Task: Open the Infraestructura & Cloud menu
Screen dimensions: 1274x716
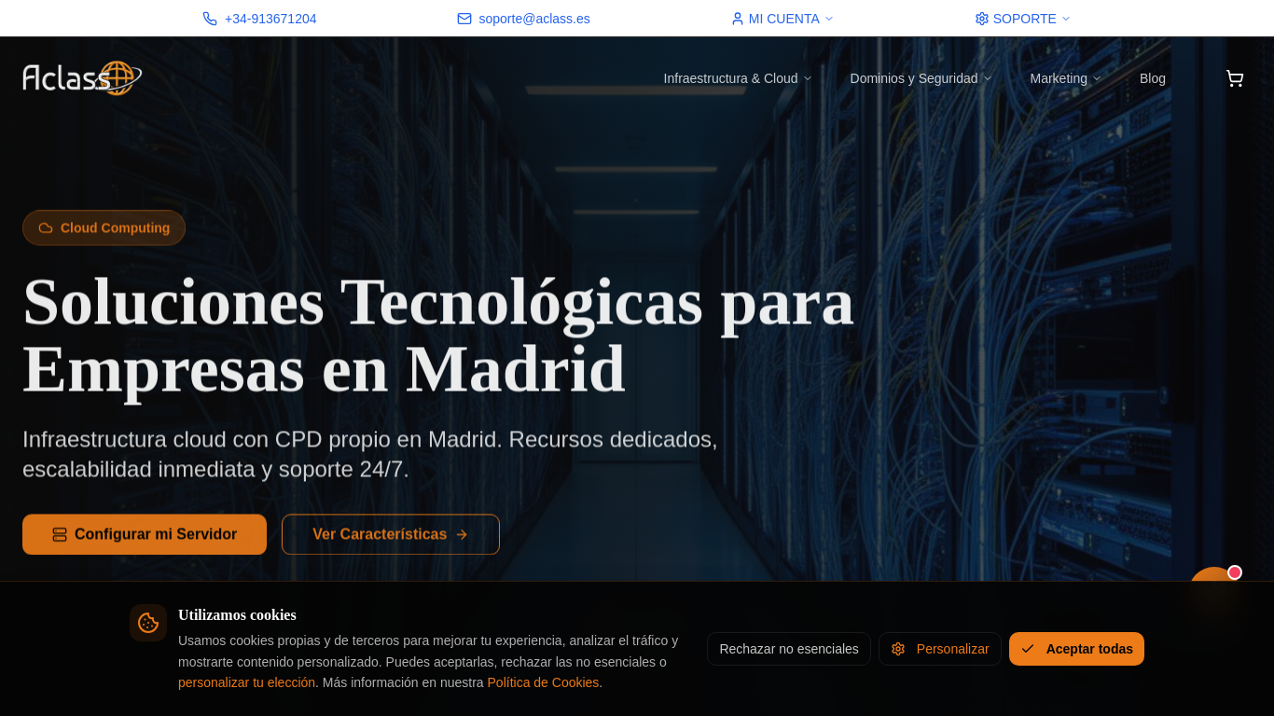Action: [738, 78]
